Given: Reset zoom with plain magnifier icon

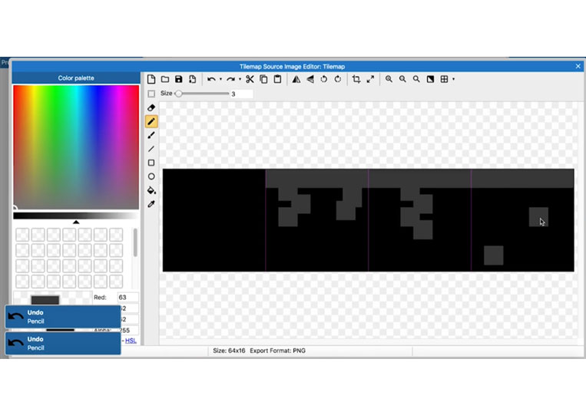Looking at the screenshot, I should (416, 79).
